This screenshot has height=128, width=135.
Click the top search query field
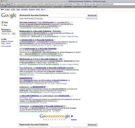coord(53,16)
